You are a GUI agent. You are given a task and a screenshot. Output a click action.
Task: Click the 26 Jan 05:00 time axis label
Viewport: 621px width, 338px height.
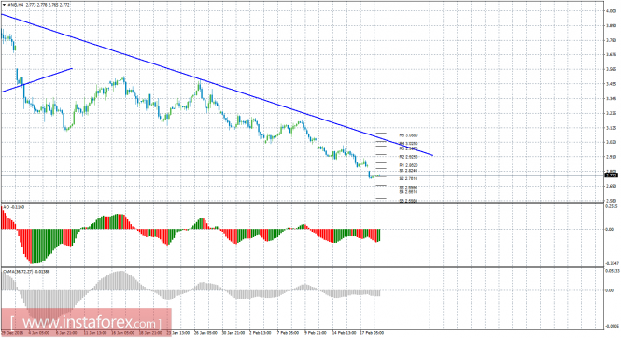[206, 333]
